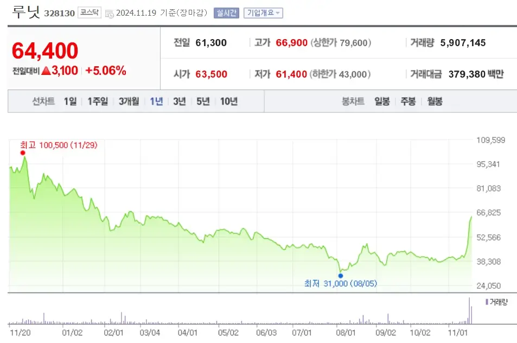
Task: Select the 3년 chart period
Action: pyautogui.click(x=179, y=101)
